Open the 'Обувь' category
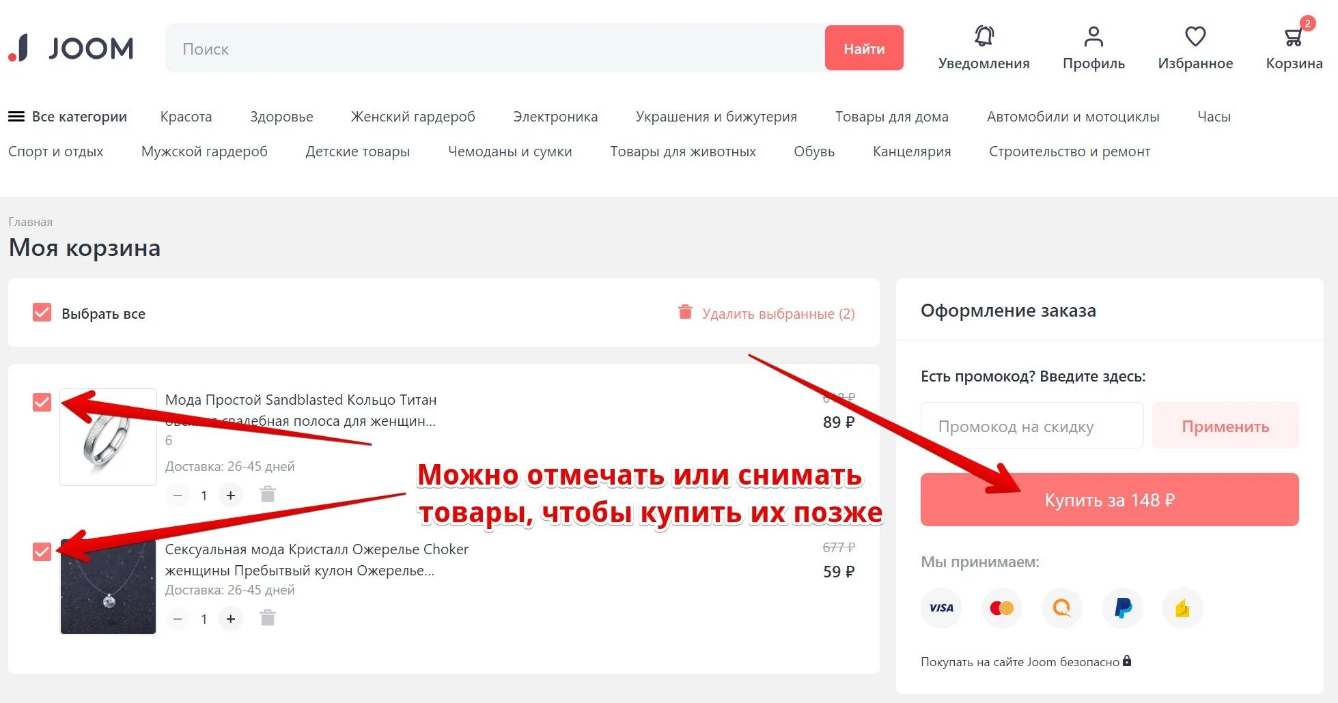 pyautogui.click(x=814, y=152)
